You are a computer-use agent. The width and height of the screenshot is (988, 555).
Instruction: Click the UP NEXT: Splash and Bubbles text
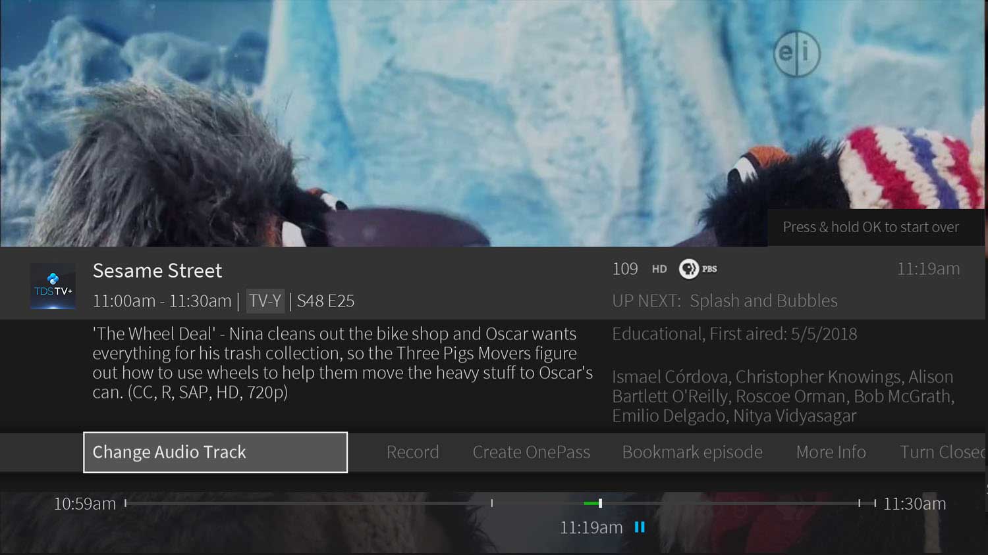[x=725, y=301]
